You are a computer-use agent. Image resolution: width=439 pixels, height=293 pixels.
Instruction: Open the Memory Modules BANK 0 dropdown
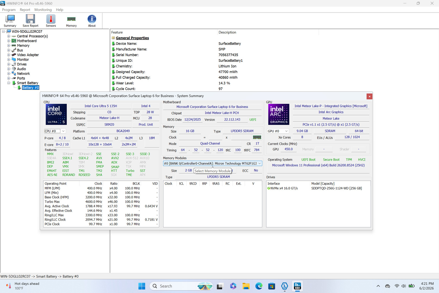click(x=213, y=163)
